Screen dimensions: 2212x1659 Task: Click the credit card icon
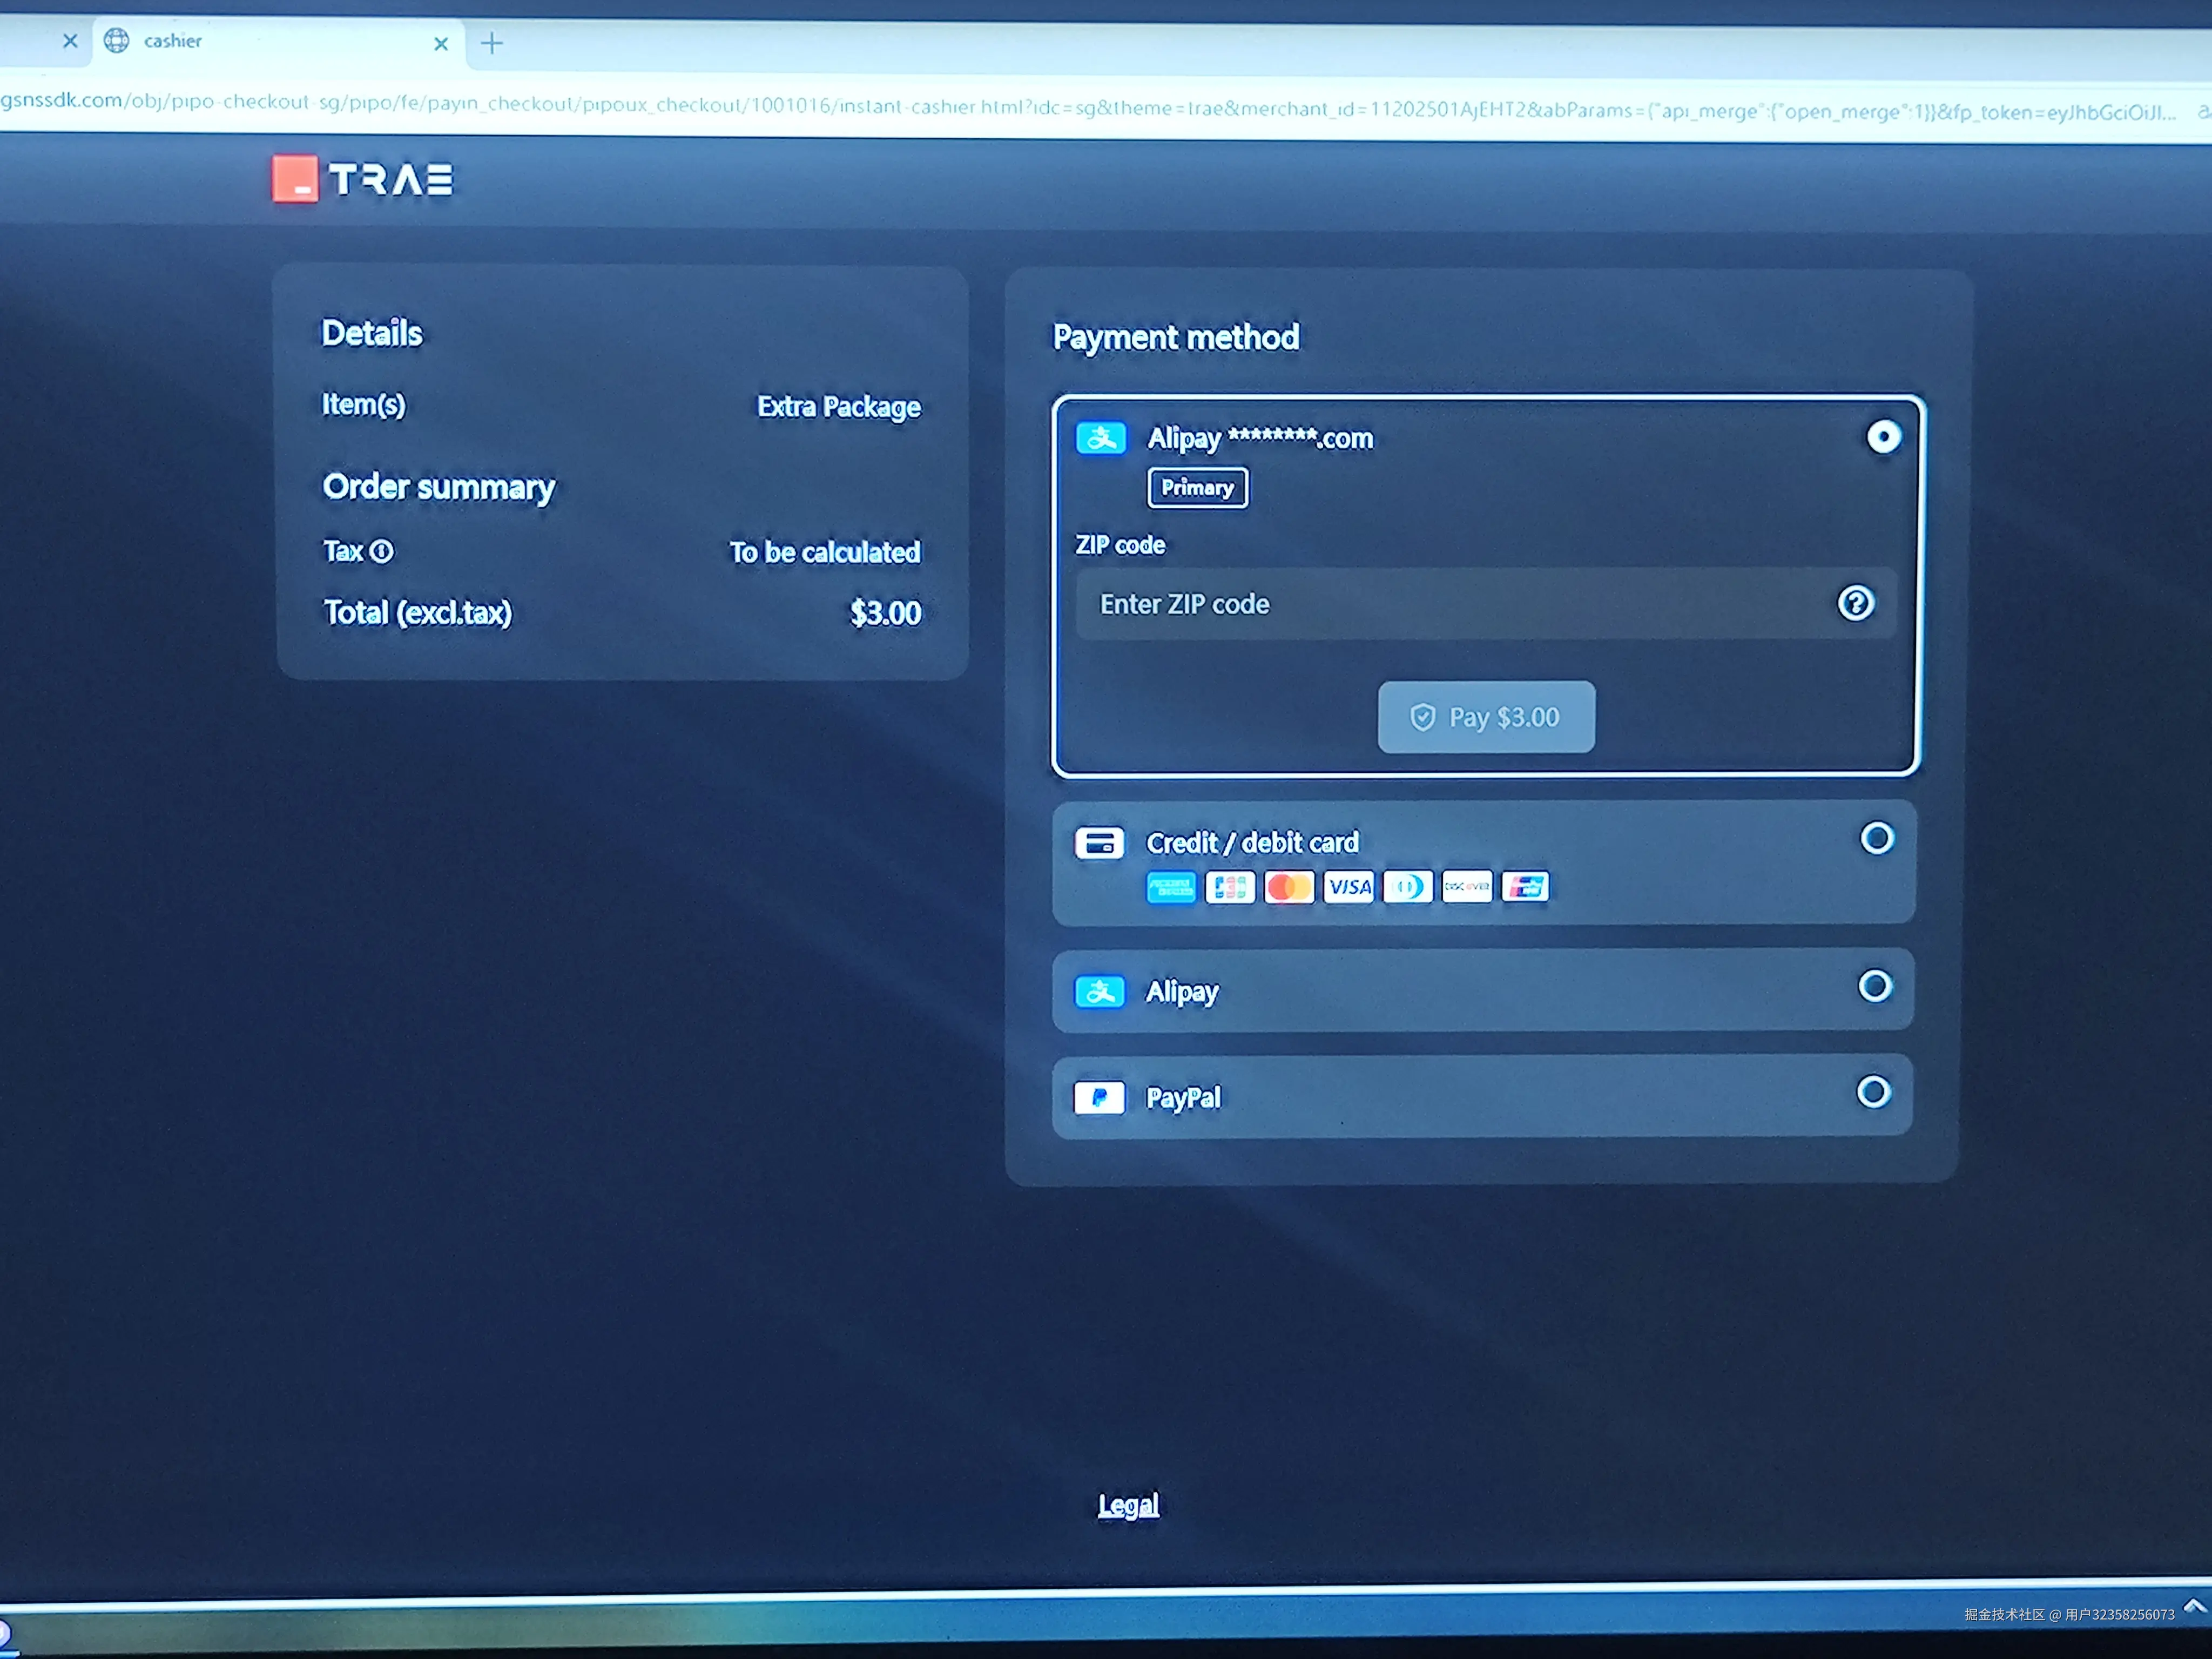[x=1099, y=843]
